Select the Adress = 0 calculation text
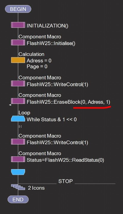 click(39, 61)
